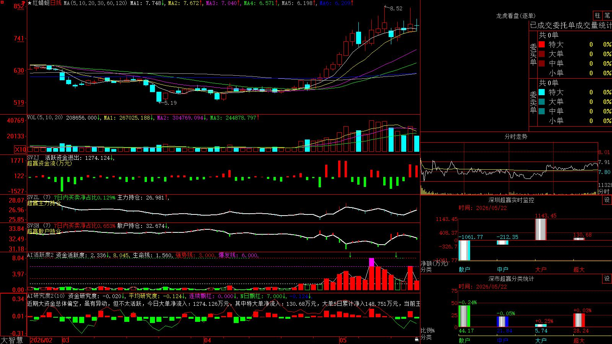This screenshot has width=612, height=344.
Task: Click the 时间: 2026/05/22 in 实时监控 panel
Action: 483,208
